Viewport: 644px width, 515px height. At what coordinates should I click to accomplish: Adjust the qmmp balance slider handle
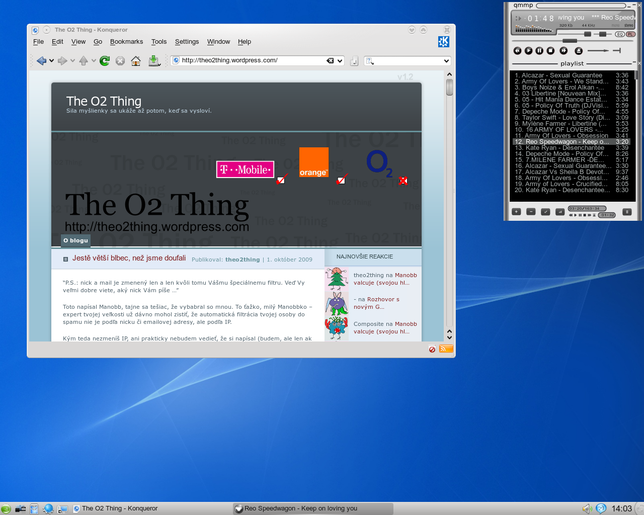[603, 34]
